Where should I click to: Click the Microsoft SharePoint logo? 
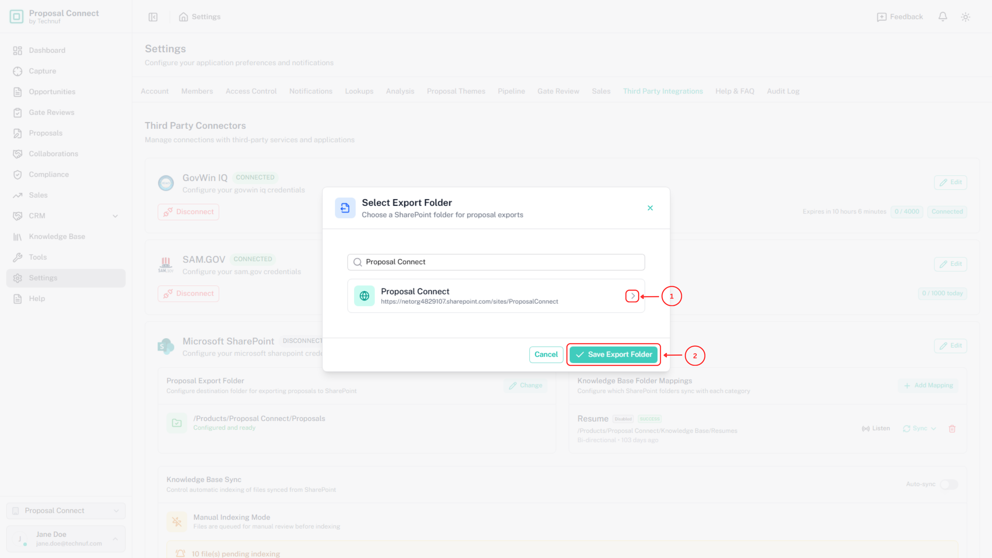click(166, 347)
